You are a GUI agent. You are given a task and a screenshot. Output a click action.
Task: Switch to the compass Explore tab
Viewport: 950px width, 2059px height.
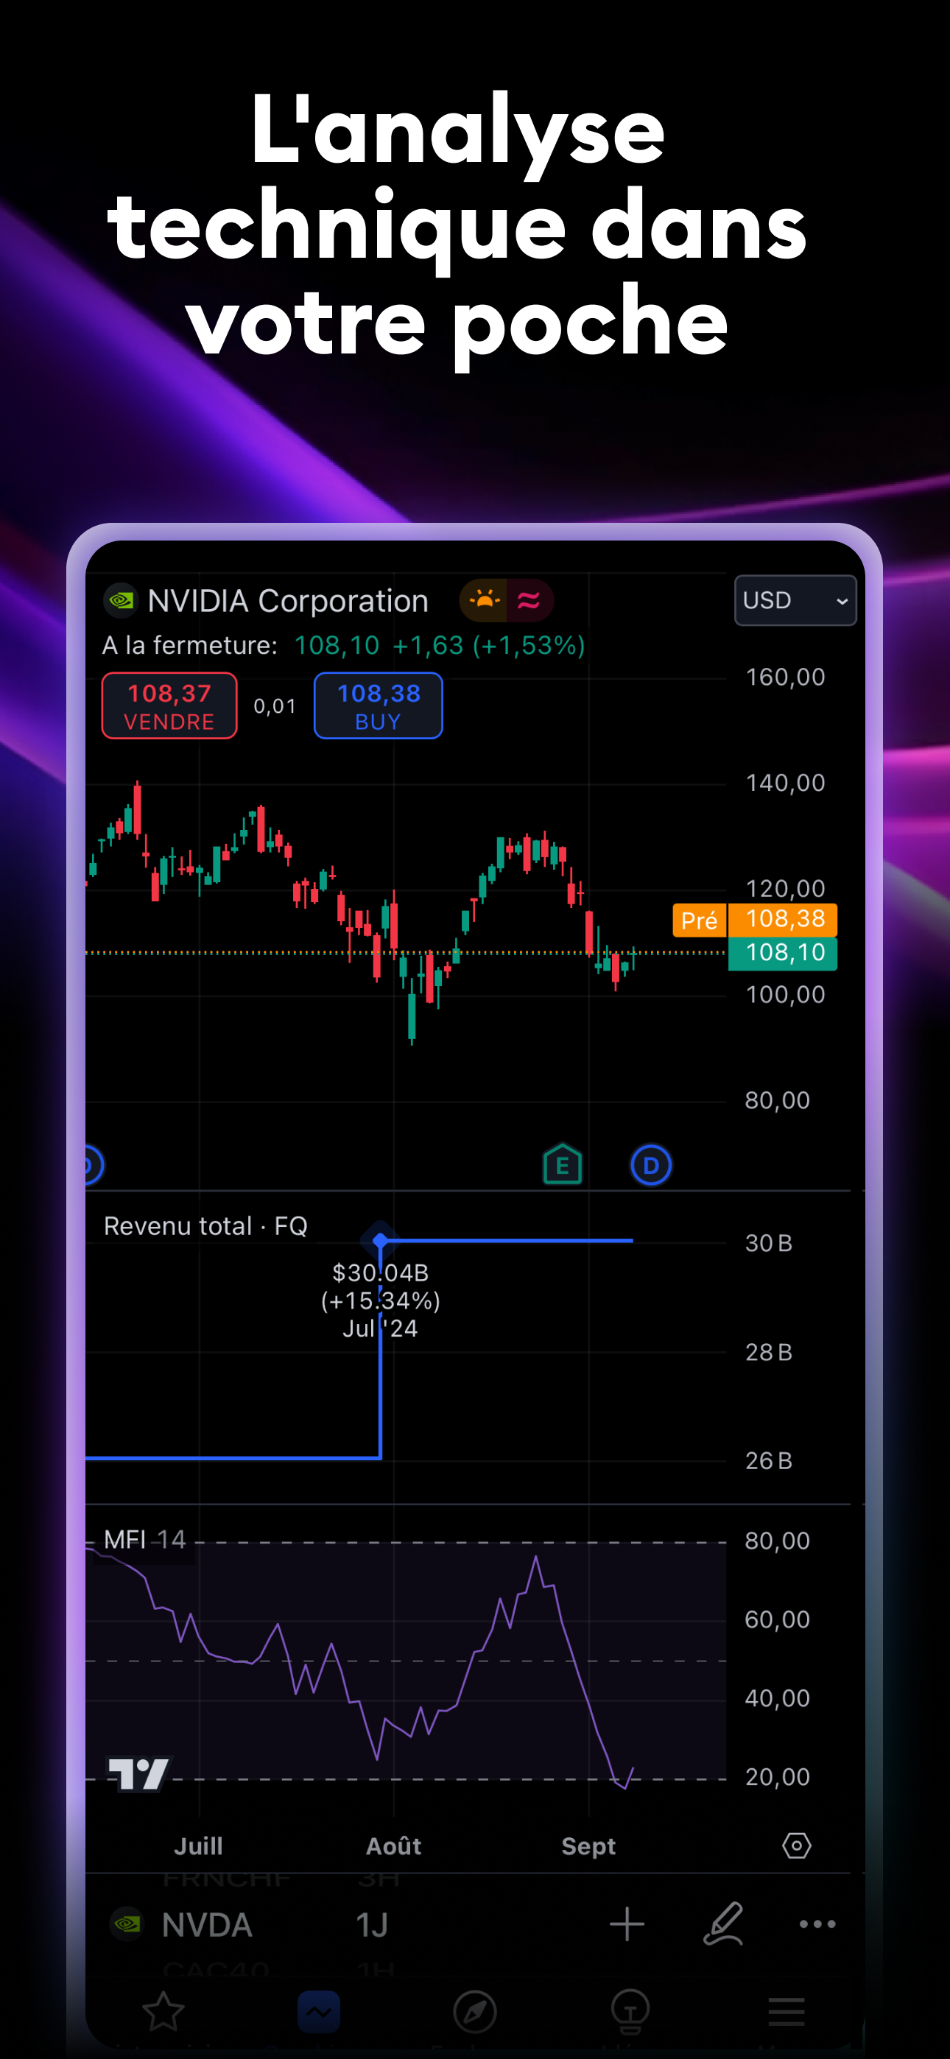(474, 2011)
